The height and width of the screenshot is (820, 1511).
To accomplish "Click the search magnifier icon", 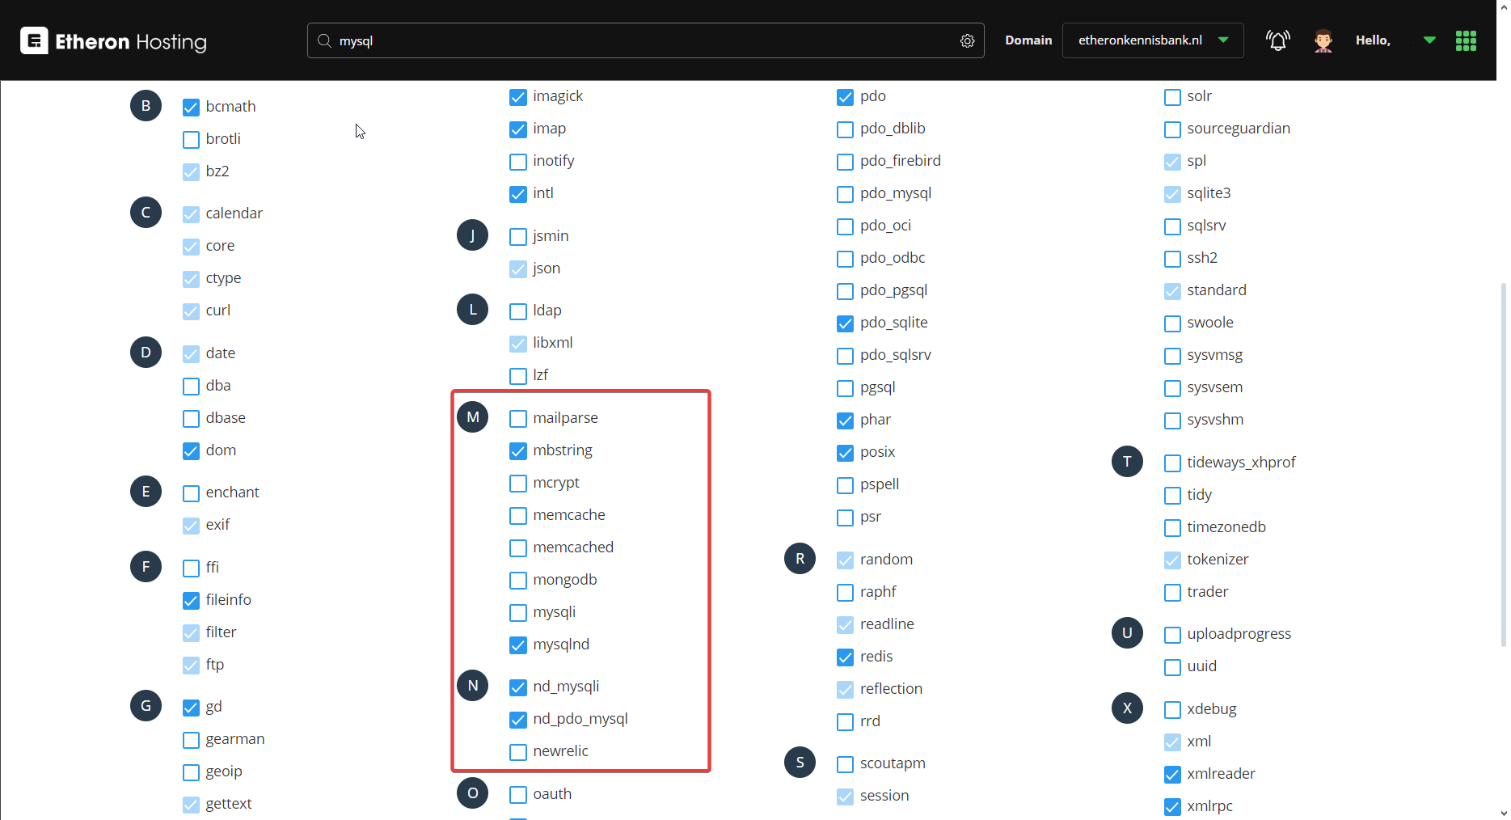I will tap(324, 41).
